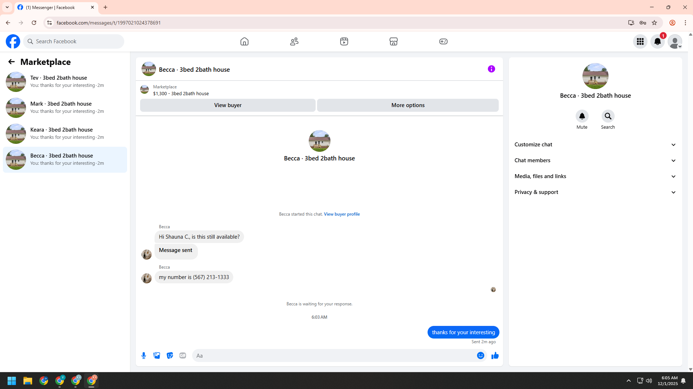Expand the Privacy & support section
The width and height of the screenshot is (693, 389).
point(595,192)
